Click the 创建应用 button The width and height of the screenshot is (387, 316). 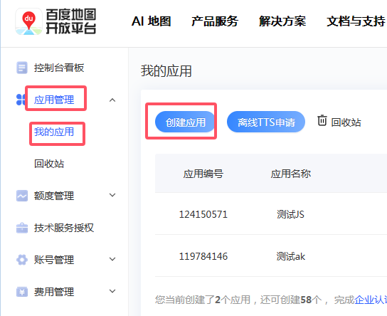coord(186,122)
